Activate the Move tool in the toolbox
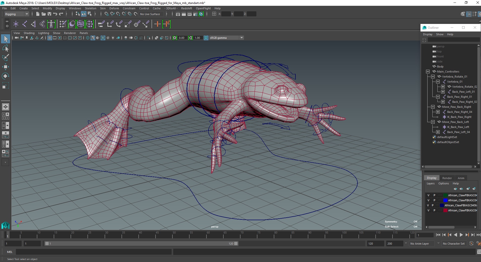This screenshot has width=481, height=262. [6, 67]
